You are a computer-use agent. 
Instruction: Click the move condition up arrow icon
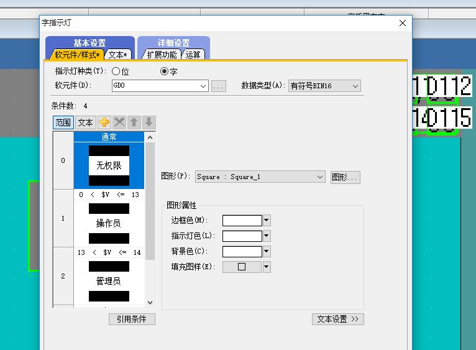[x=134, y=122]
